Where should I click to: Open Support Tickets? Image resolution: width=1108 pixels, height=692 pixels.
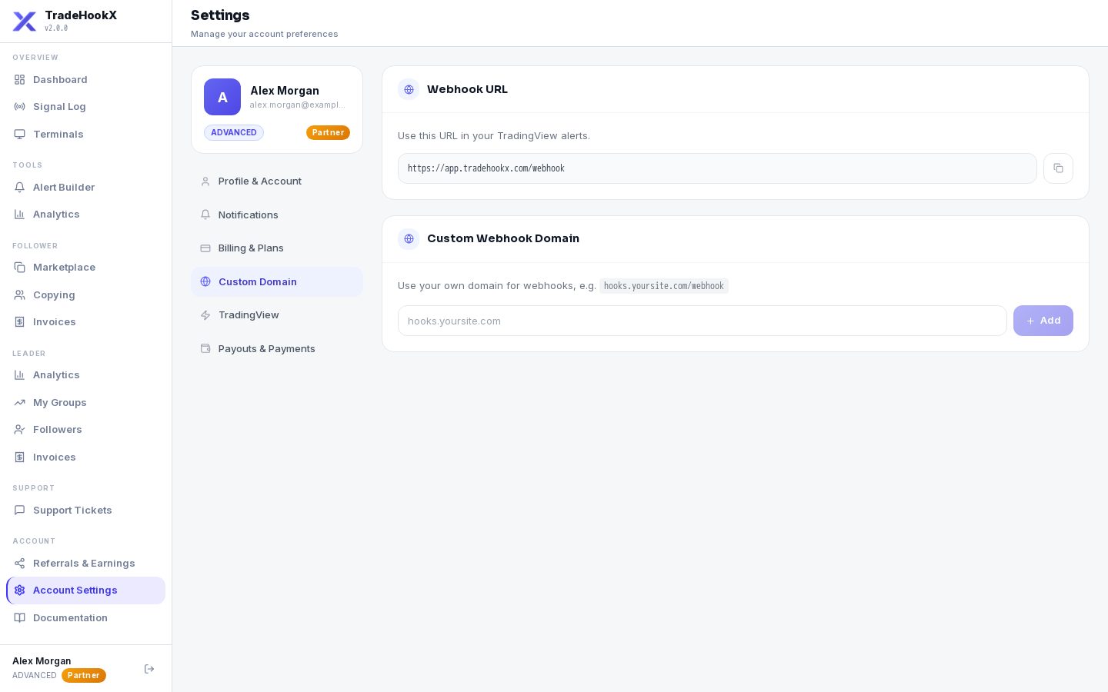click(85, 511)
